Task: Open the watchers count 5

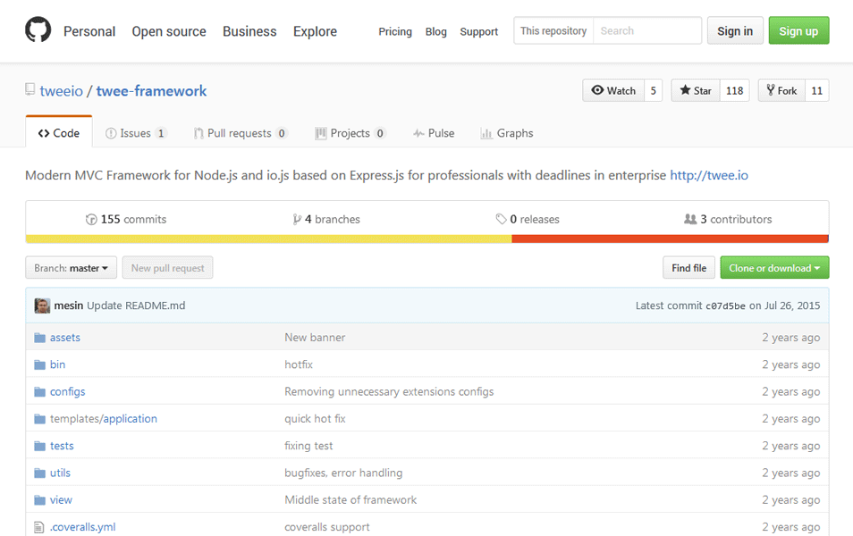Action: pyautogui.click(x=654, y=90)
